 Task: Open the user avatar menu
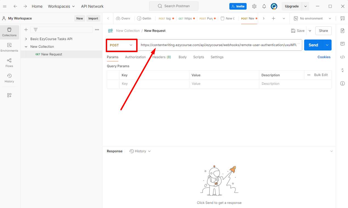[274, 6]
